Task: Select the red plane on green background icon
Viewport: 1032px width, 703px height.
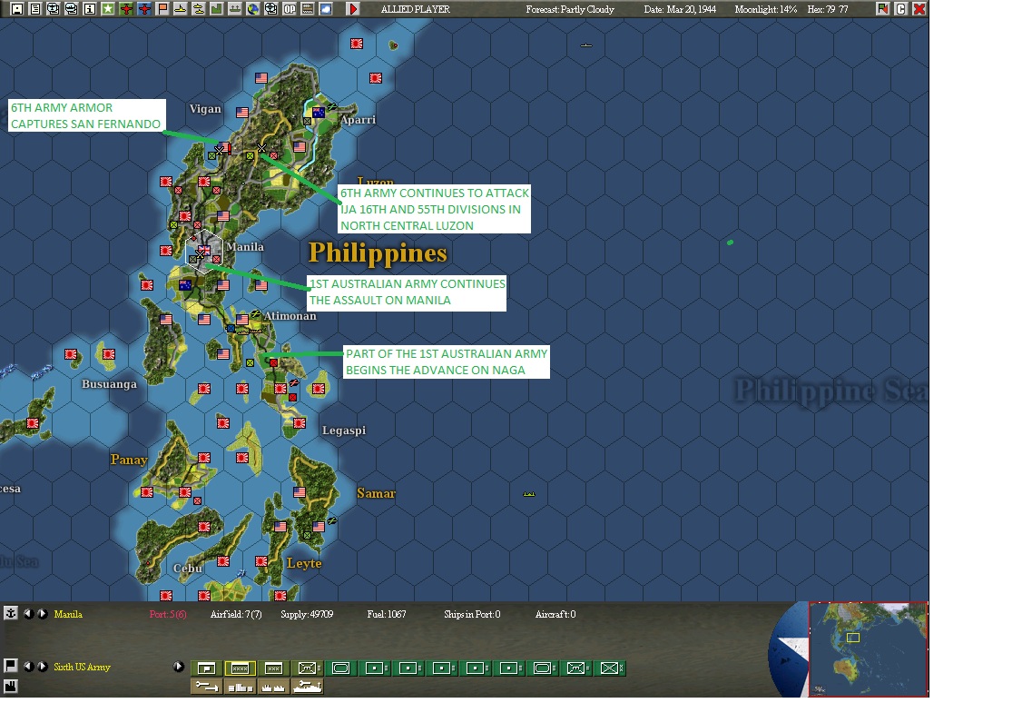Action: pyautogui.click(x=125, y=8)
